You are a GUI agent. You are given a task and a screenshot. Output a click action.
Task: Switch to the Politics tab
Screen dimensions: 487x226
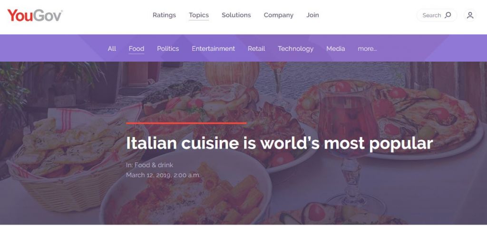[x=168, y=49]
